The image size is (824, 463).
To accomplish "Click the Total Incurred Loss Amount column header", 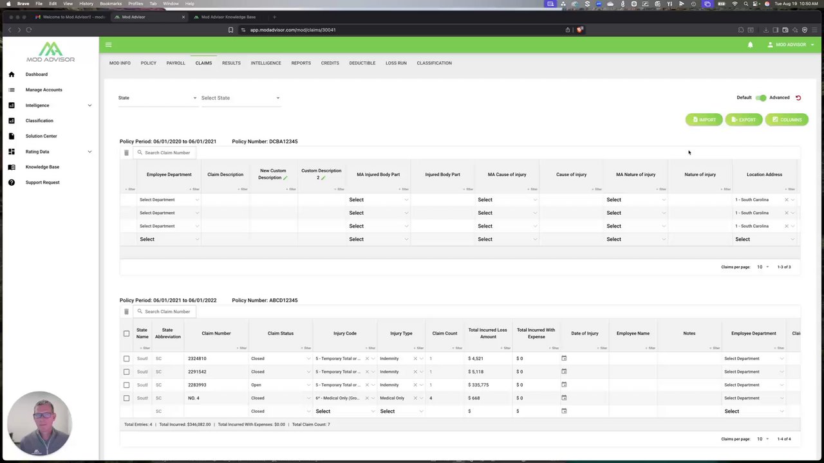I will tap(488, 333).
